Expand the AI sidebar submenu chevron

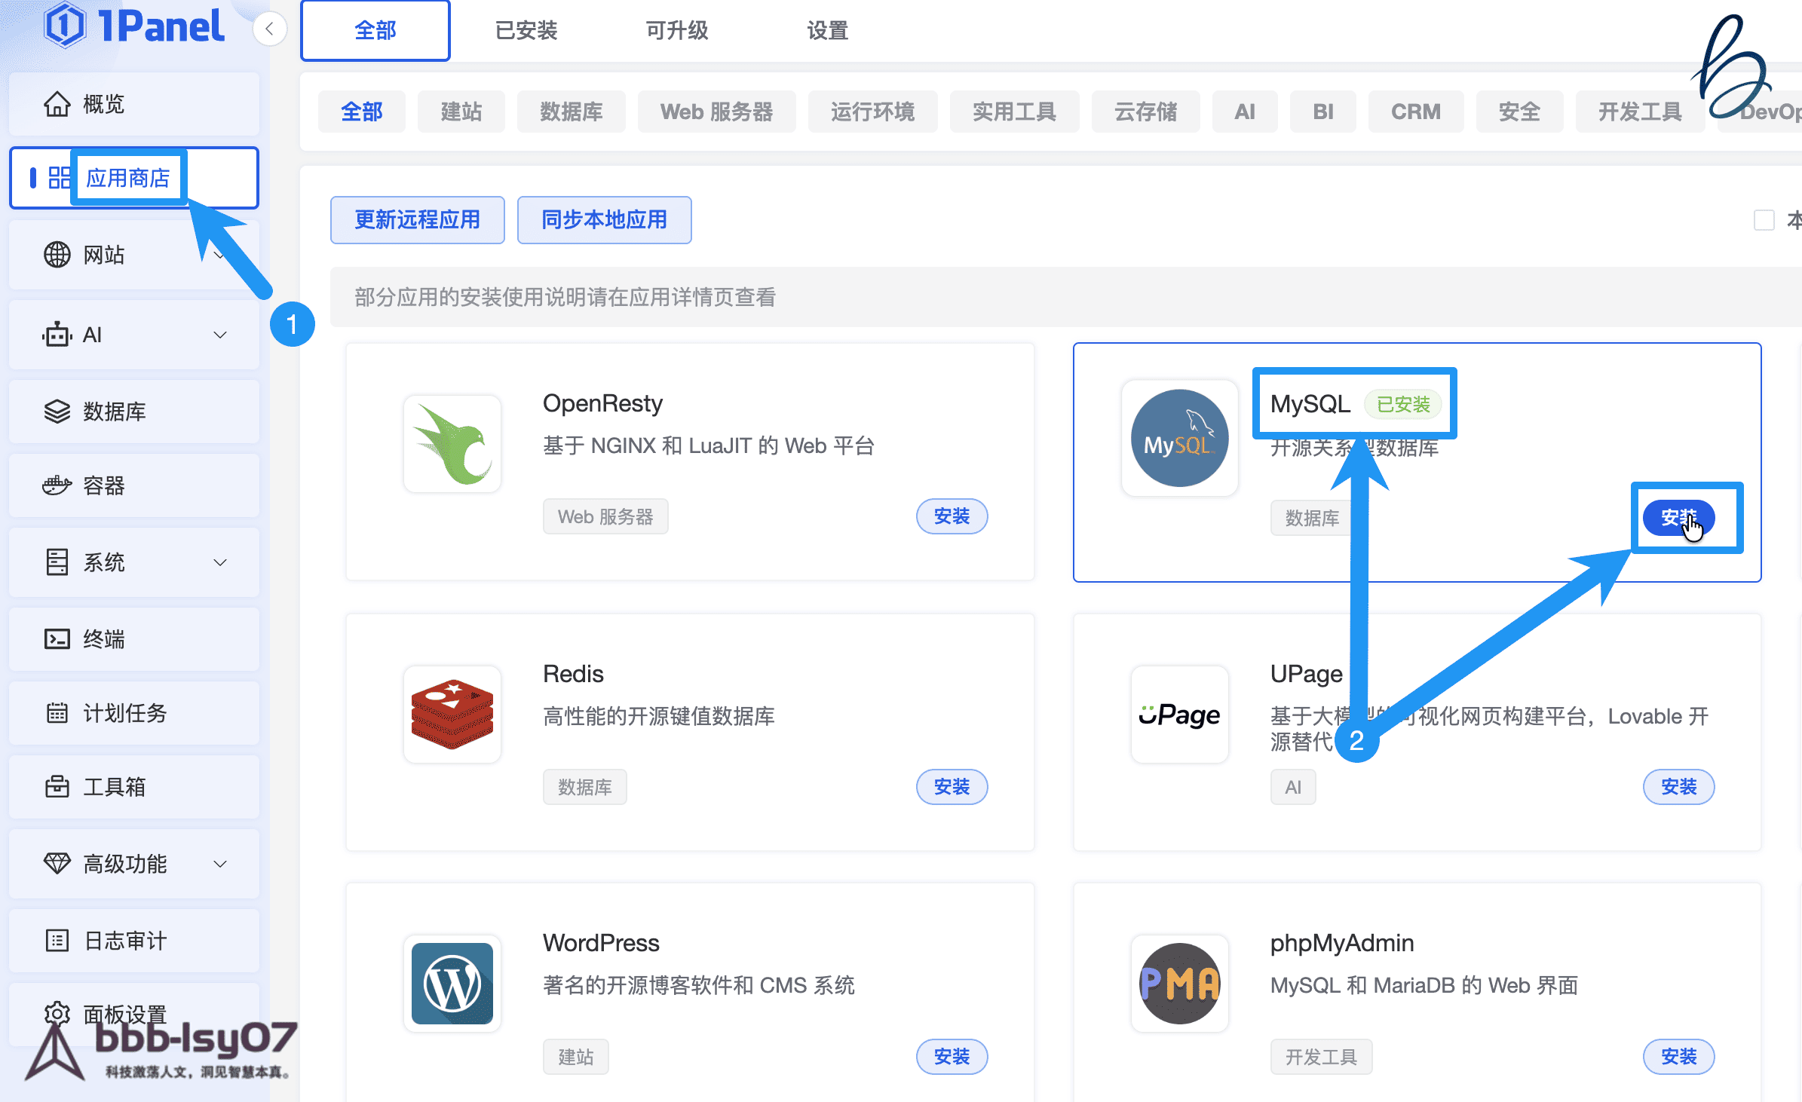220,335
